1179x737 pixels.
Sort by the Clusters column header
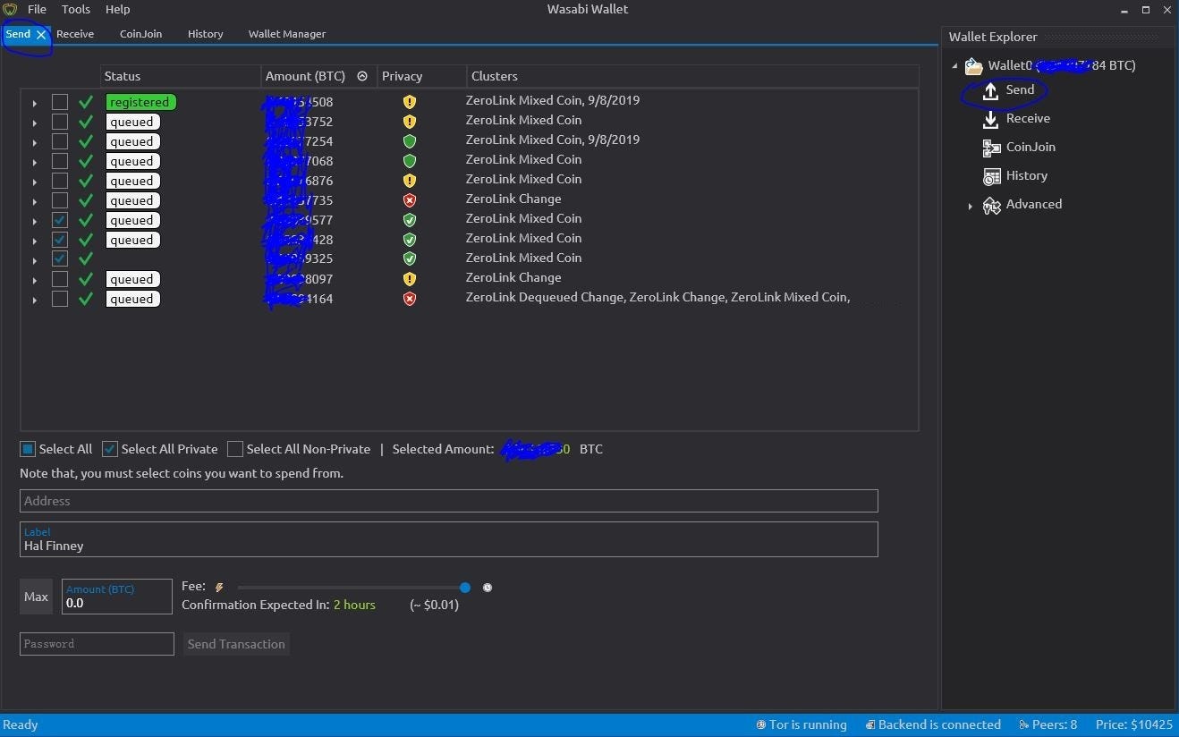(692, 76)
